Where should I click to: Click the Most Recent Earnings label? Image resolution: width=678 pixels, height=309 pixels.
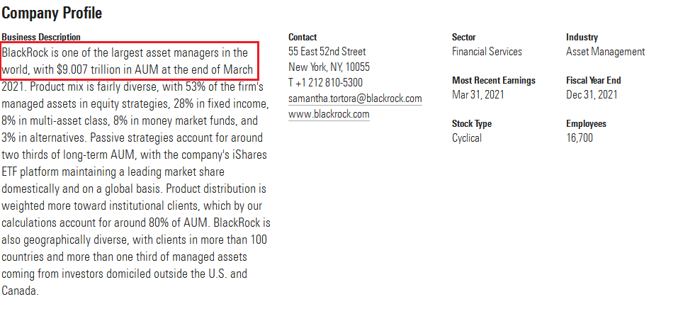tap(494, 81)
